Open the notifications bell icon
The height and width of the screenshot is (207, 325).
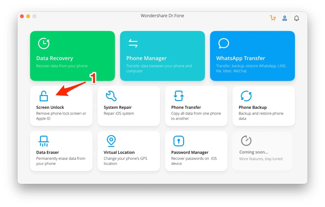pyautogui.click(x=296, y=18)
